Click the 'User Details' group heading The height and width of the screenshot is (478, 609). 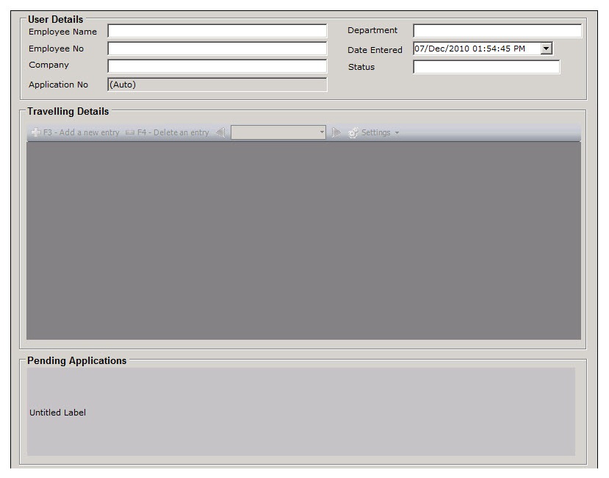pyautogui.click(x=56, y=19)
